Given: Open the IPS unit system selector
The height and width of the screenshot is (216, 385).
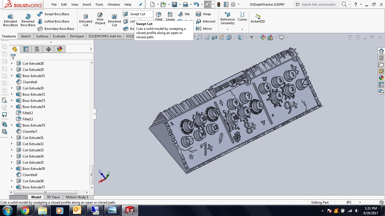Looking at the screenshot, I should (x=354, y=202).
